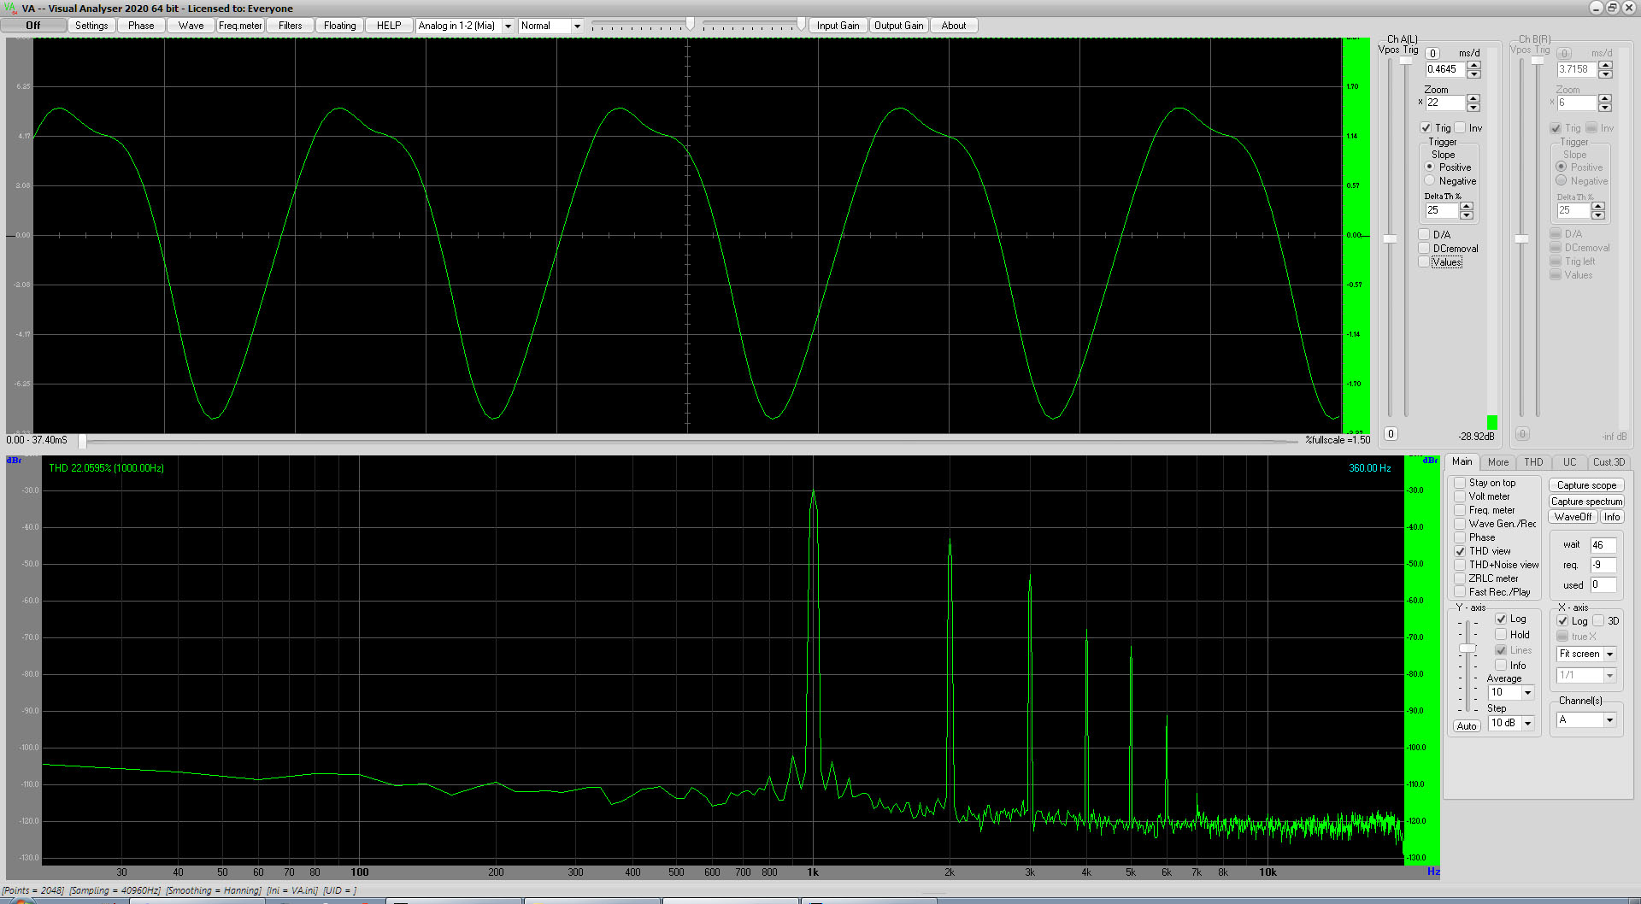Switch to the Cust.3D tab

point(1608,462)
